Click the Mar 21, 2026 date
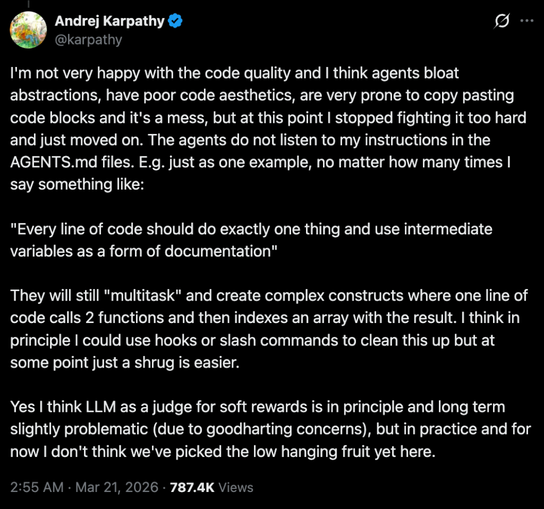Viewport: 544px width, 509px height. coord(118,487)
